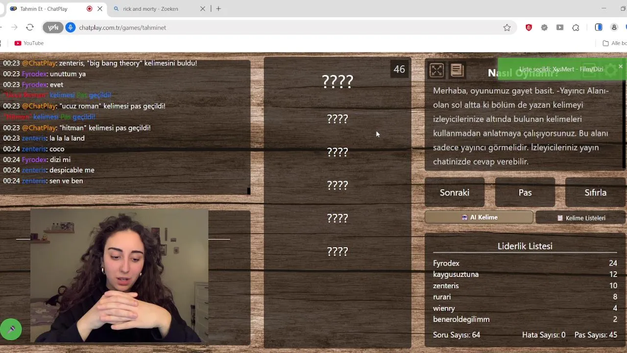The height and width of the screenshot is (353, 627).
Task: Click Fyrodex in the leaderboard
Action: coord(446,263)
